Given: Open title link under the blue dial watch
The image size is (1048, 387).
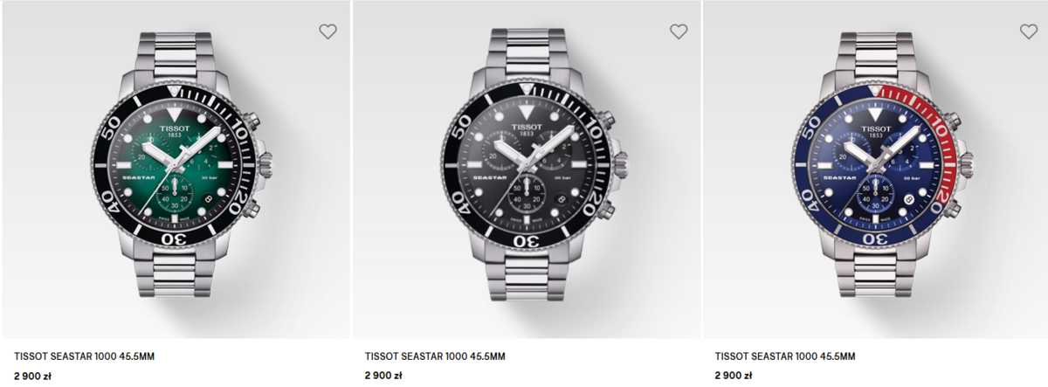Looking at the screenshot, I should click(784, 356).
